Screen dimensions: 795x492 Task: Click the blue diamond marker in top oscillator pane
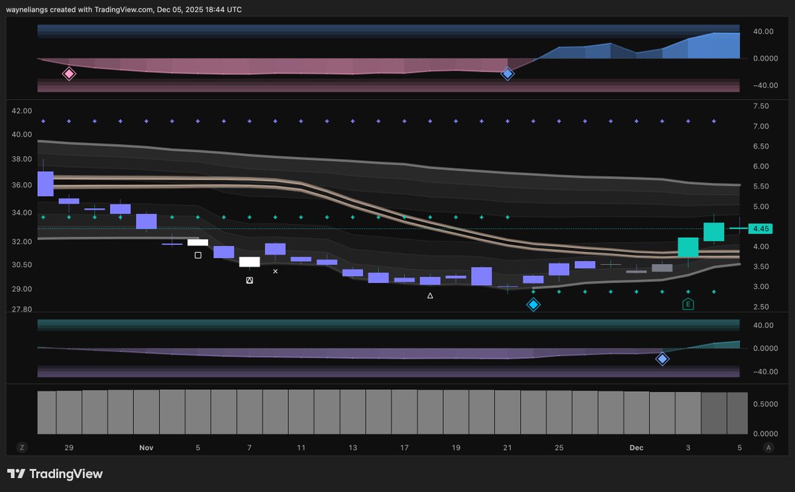[x=507, y=74]
